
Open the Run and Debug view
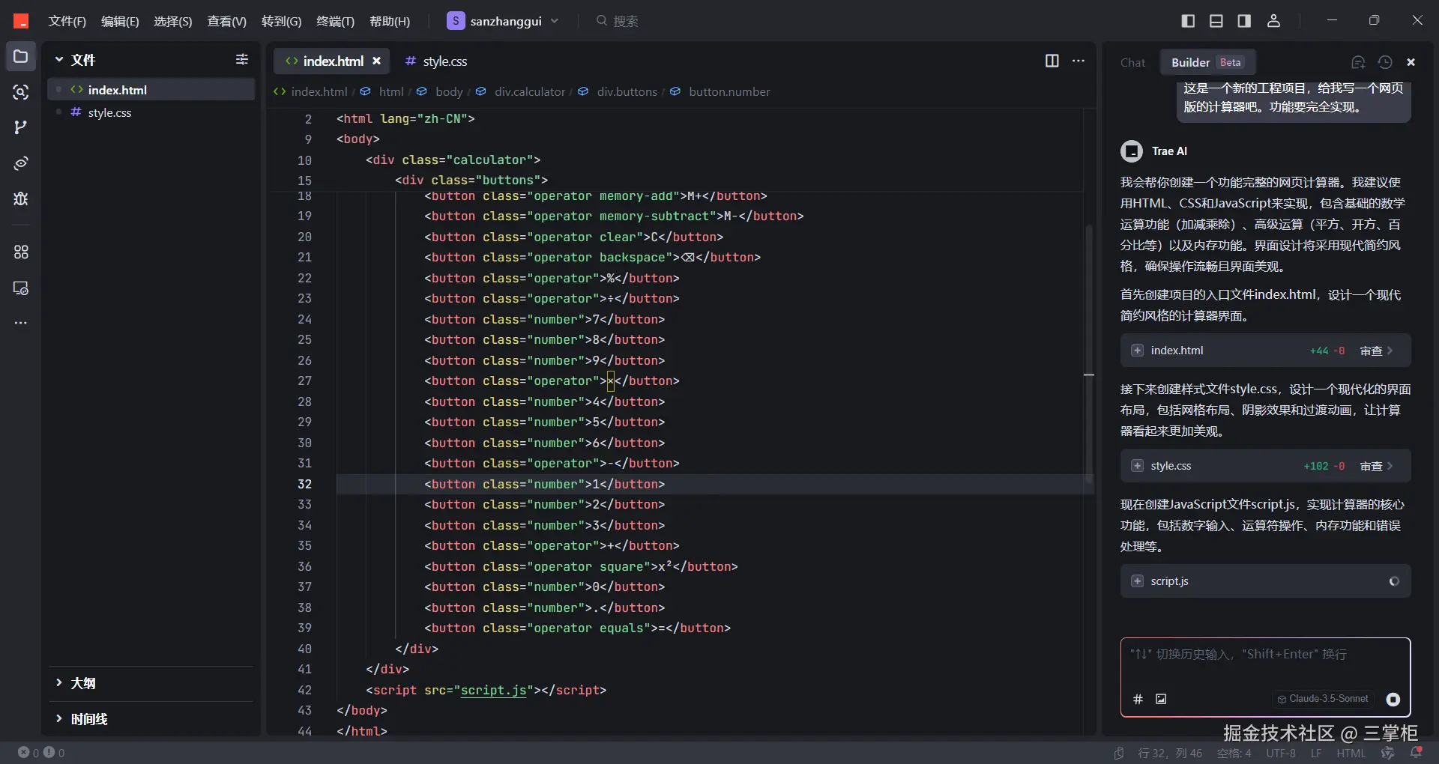click(21, 198)
